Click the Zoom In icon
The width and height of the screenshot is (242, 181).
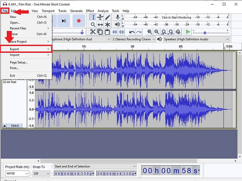point(150,32)
